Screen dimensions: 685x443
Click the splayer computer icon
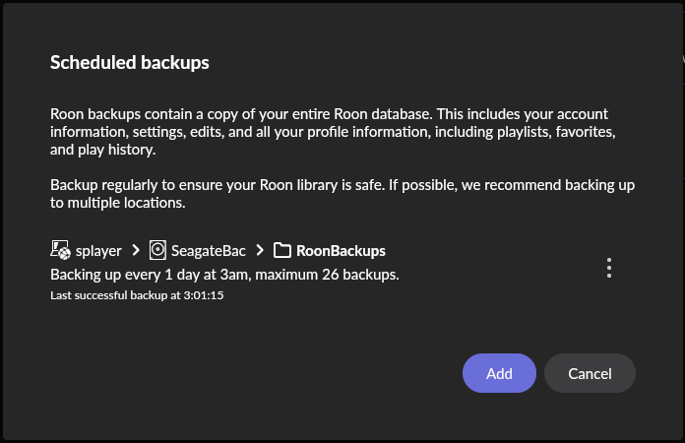tap(59, 251)
